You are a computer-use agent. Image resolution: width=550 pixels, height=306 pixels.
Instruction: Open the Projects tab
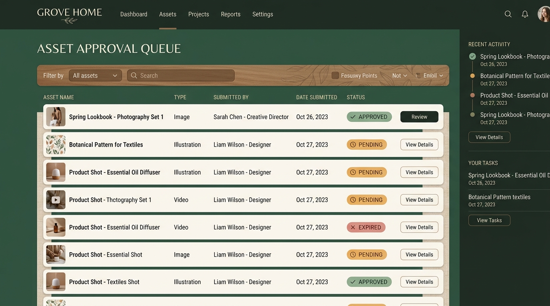[199, 14]
